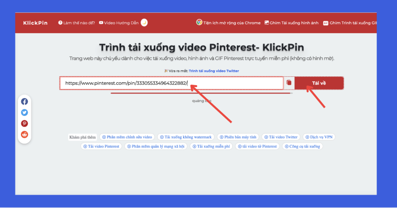The height and width of the screenshot is (208, 397).
Task: Open 'Tải xuống miễn phí' tag
Action: pos(211,146)
